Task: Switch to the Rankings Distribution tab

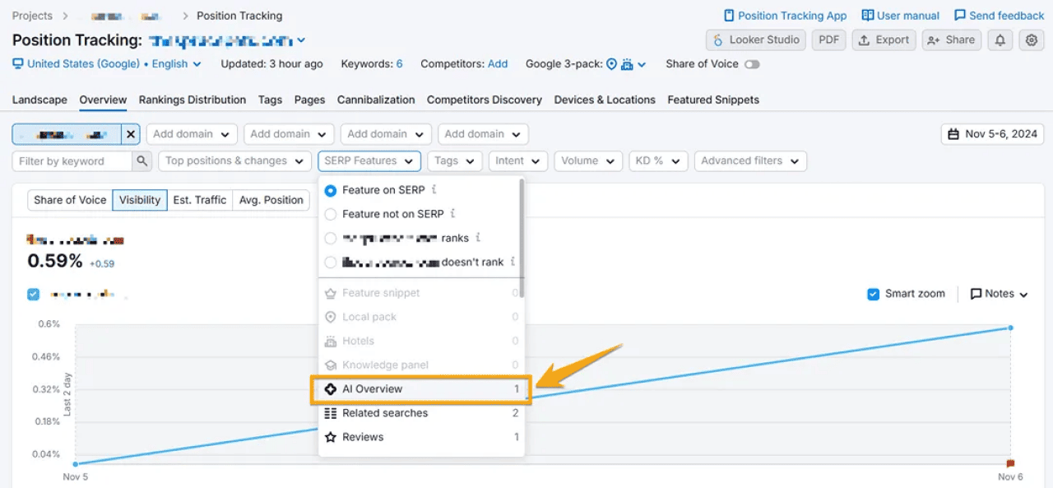Action: tap(192, 100)
